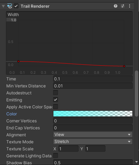Click the Shadow Bias label
This screenshot has height=165, width=139.
tap(19, 163)
